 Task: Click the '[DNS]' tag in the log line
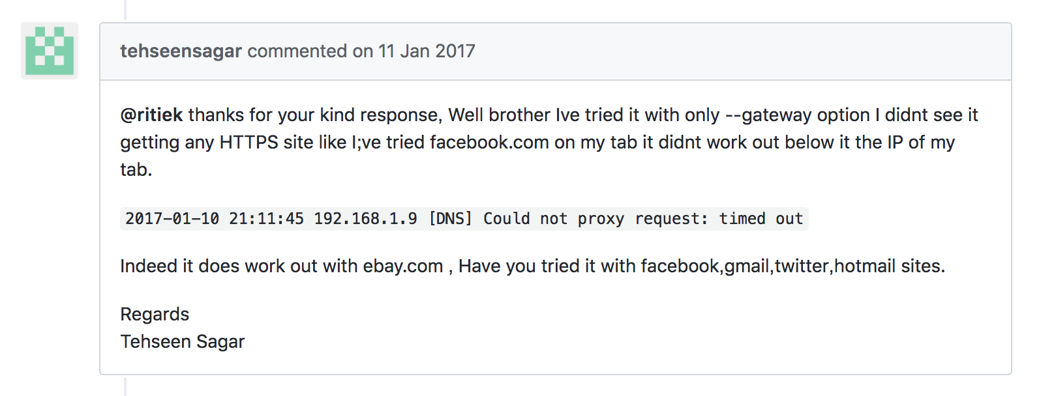click(450, 219)
